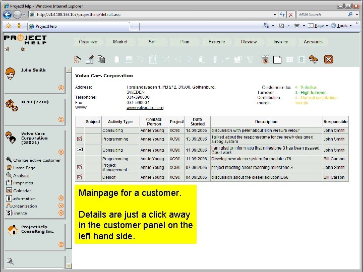
Task: Click the Activity Type column header
Action: tap(120, 121)
